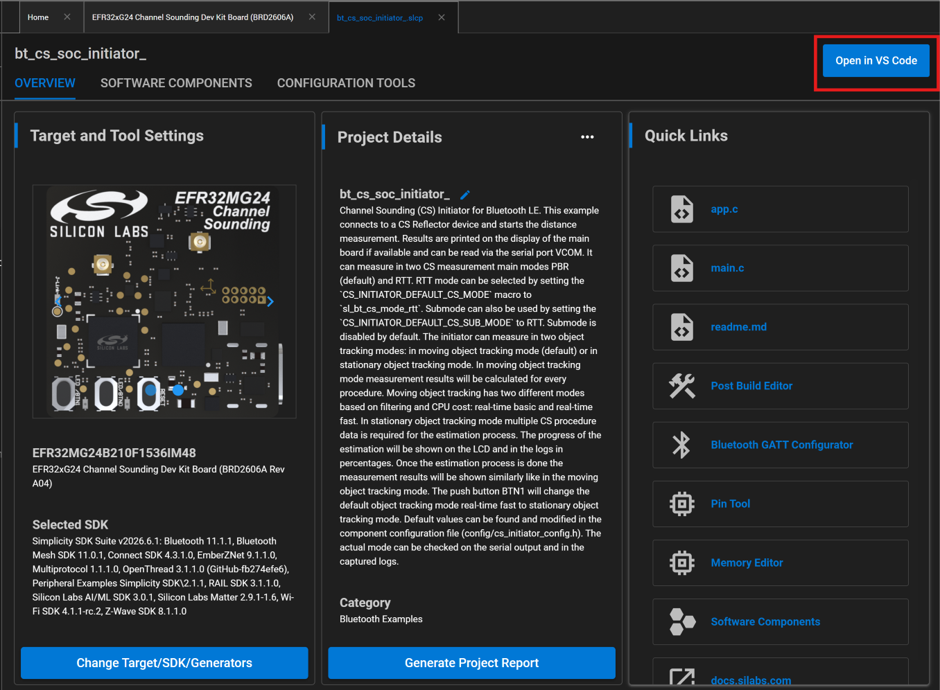The image size is (940, 690).
Task: Click Change Target/SDK/Generators button
Action: (164, 663)
